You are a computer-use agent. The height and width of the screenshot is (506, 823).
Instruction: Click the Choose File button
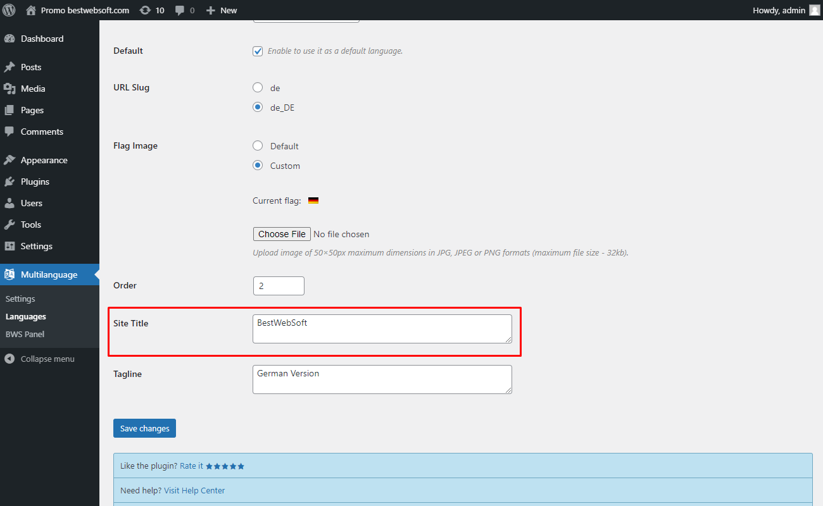point(282,234)
